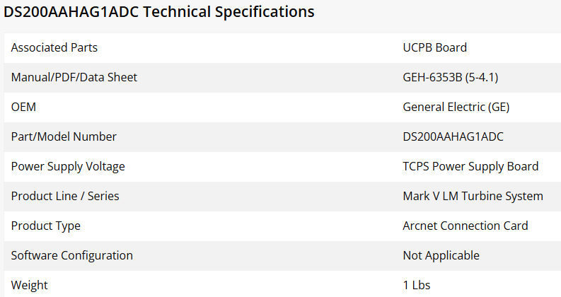Click the General Electric (GE) value
The image size is (561, 297).
pos(456,107)
